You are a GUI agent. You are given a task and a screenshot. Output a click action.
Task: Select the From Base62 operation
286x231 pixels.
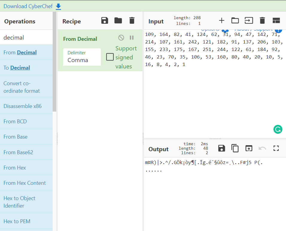click(26, 152)
